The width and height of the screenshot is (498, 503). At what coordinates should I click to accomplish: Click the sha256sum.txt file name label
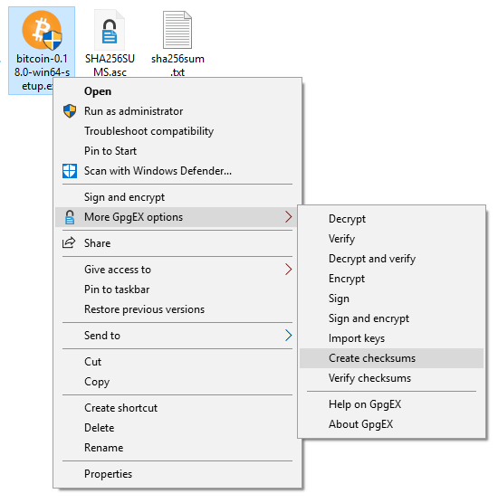coord(177,65)
